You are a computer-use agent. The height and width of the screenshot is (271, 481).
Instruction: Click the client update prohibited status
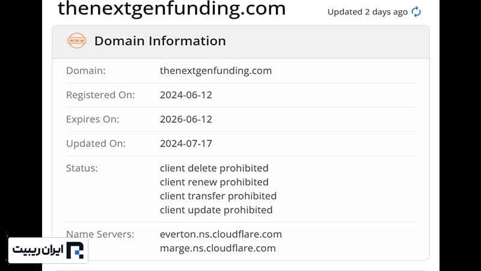pyautogui.click(x=216, y=210)
